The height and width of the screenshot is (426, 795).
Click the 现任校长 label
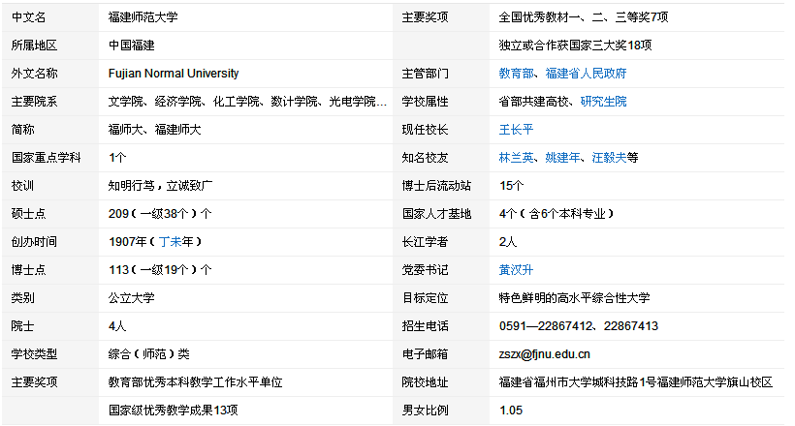tap(426, 130)
